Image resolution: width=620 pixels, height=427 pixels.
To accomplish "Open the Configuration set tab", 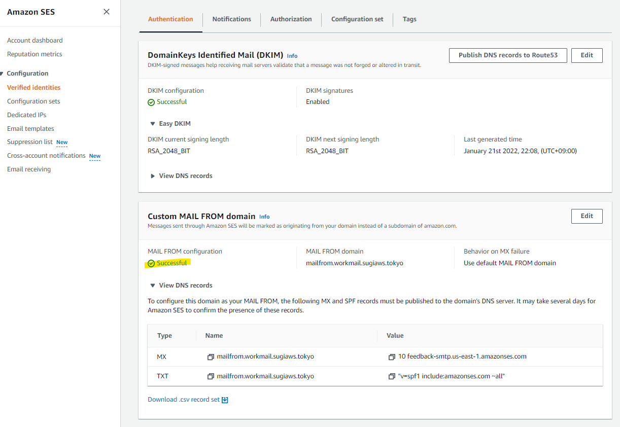I will click(x=357, y=19).
